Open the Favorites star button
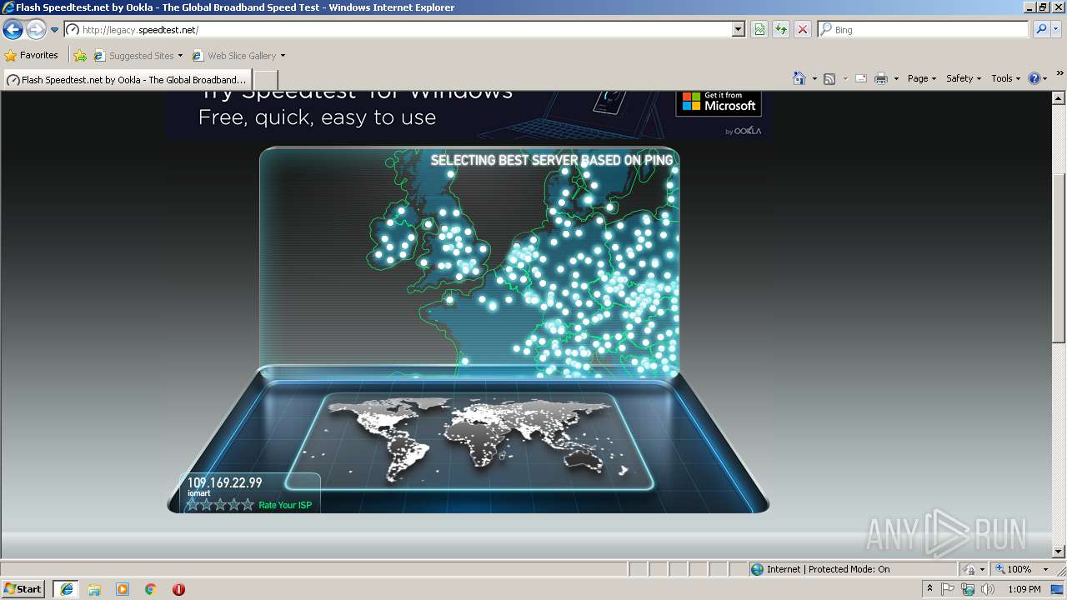 pos(32,55)
